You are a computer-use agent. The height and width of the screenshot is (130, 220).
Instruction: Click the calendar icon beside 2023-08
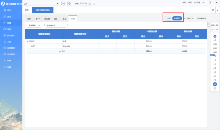click(90, 3)
